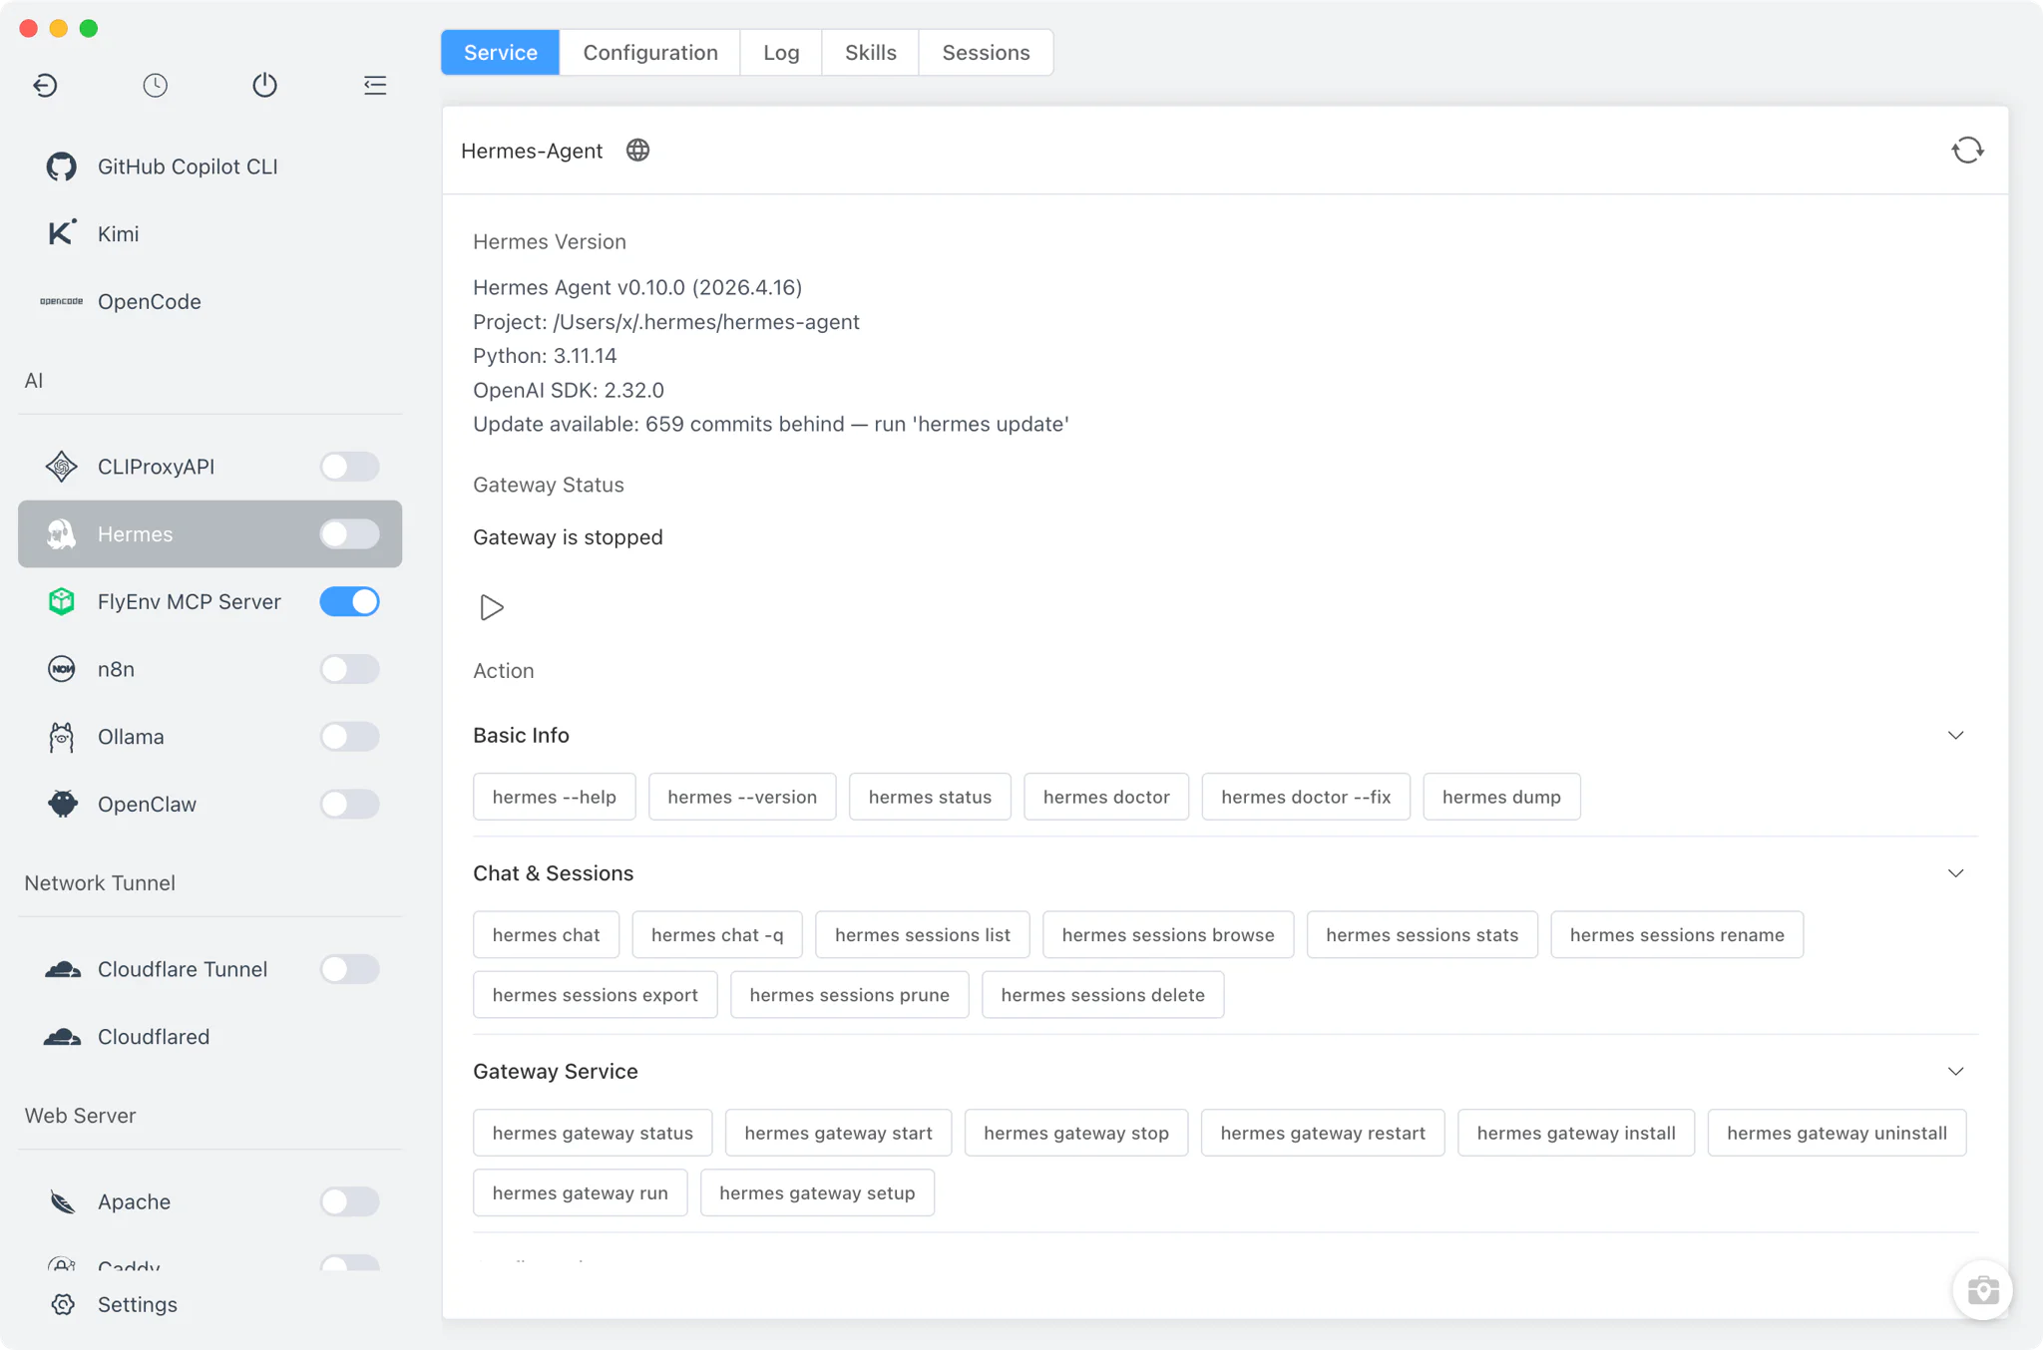Launch hermes chat
This screenshot has height=1350, width=2043.
547,934
